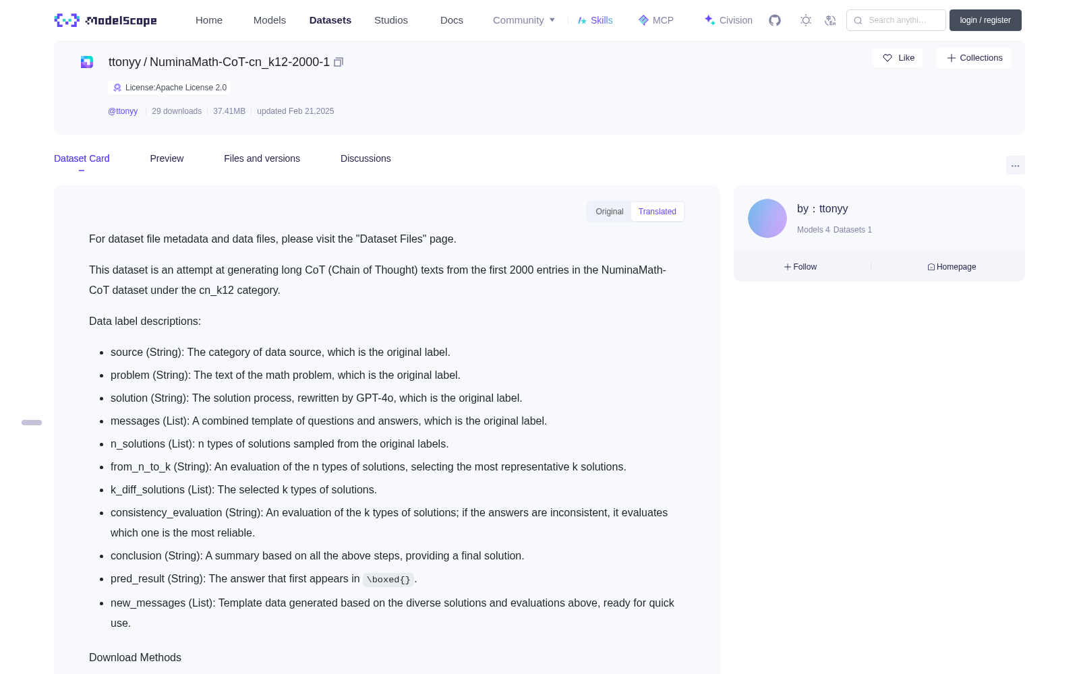Select the Translated toggle option

[x=657, y=212]
